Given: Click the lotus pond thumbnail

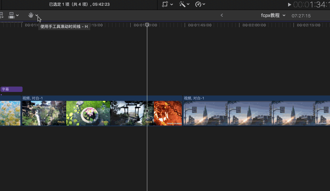Looking at the screenshot, I should (x=88, y=113).
